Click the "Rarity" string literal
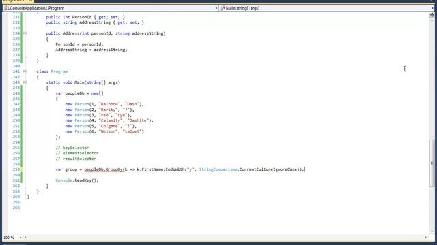Screen dimensions: 437x245 [x=108, y=110]
